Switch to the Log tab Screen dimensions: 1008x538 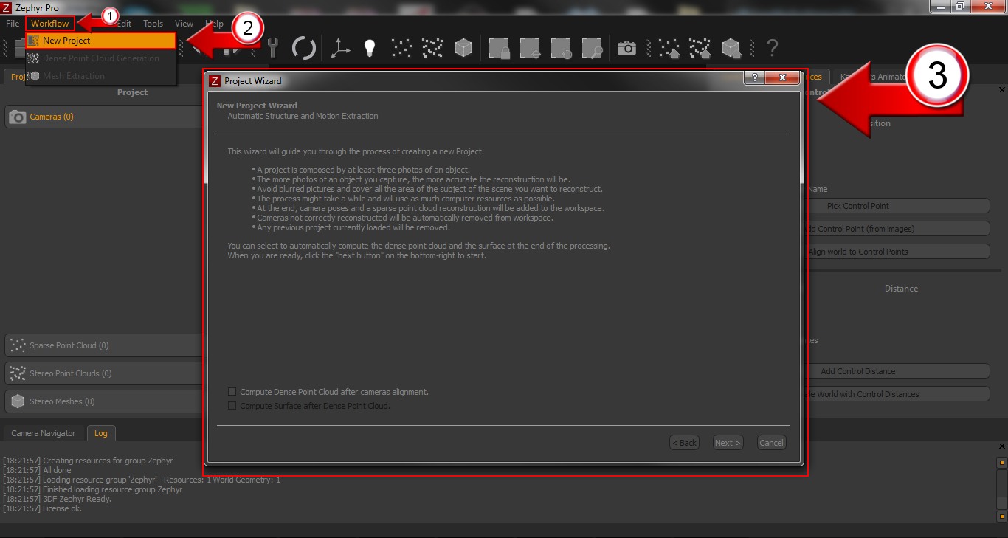101,433
